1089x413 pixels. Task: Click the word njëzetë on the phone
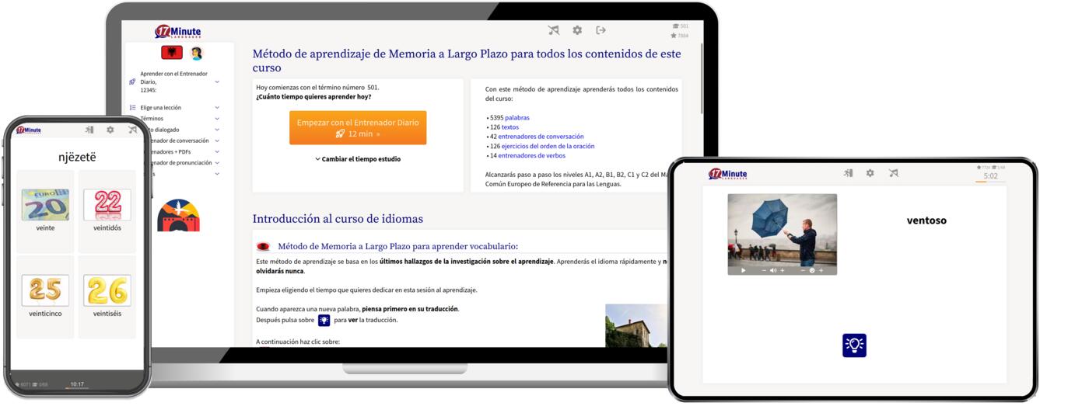click(77, 158)
